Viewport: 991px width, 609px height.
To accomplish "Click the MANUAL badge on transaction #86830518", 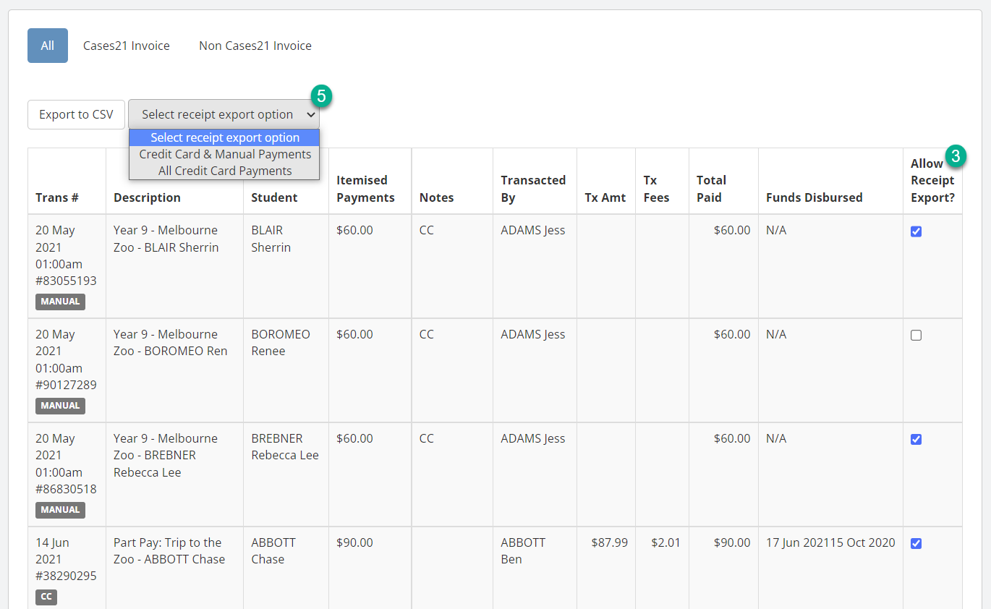I will coord(60,510).
